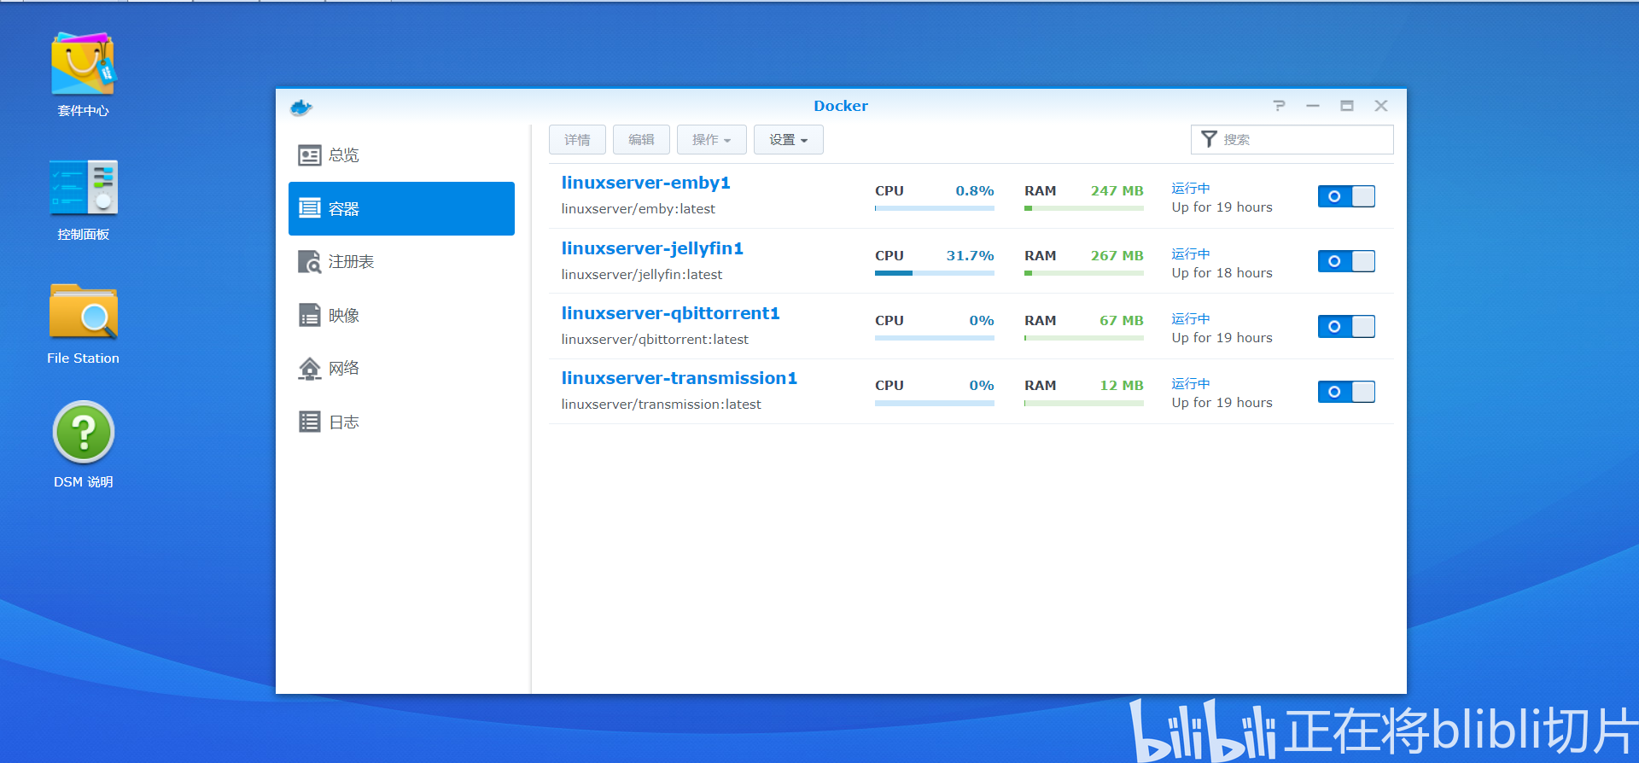The height and width of the screenshot is (763, 1639).
Task: Click the filter funnel icon in search
Action: pos(1209,139)
